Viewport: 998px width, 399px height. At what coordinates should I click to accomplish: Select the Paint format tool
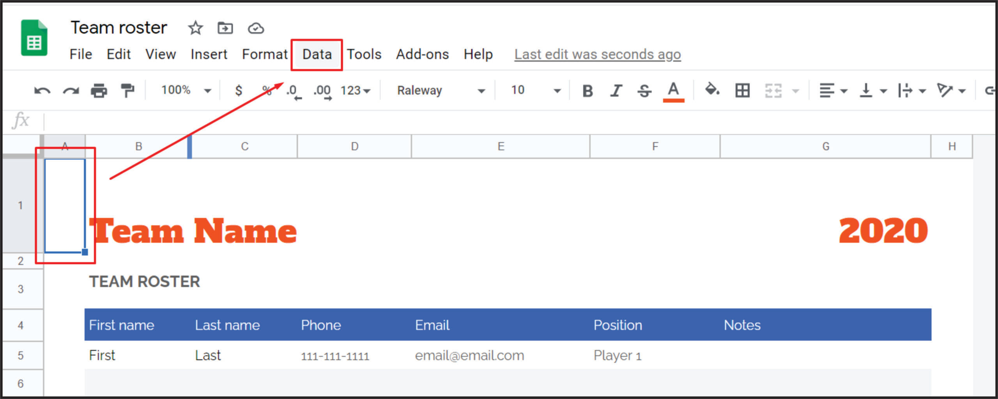[x=128, y=90]
